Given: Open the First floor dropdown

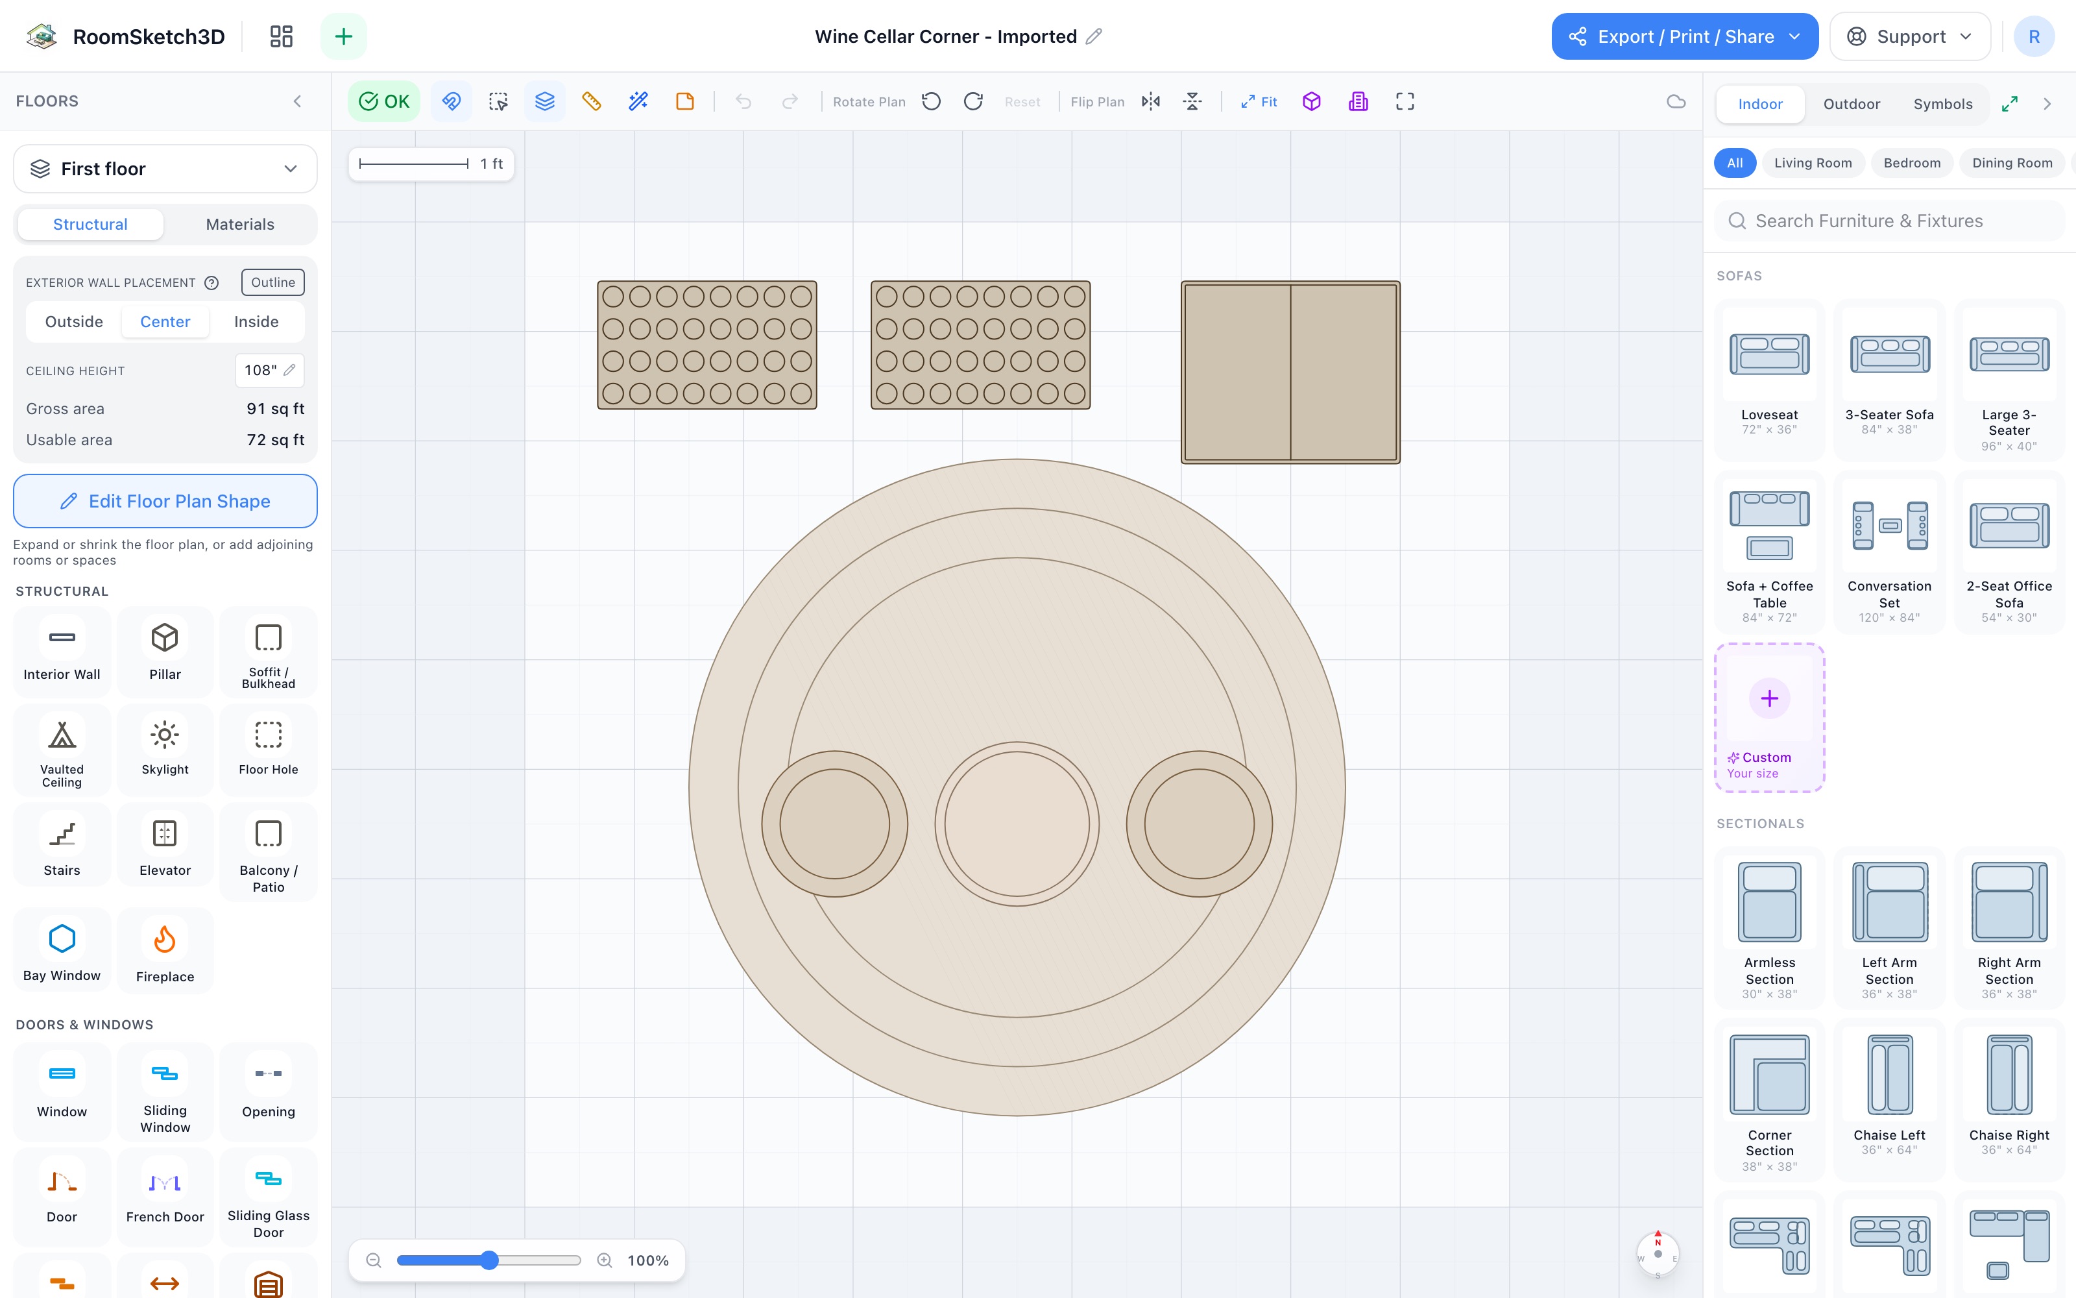Looking at the screenshot, I should 165,168.
